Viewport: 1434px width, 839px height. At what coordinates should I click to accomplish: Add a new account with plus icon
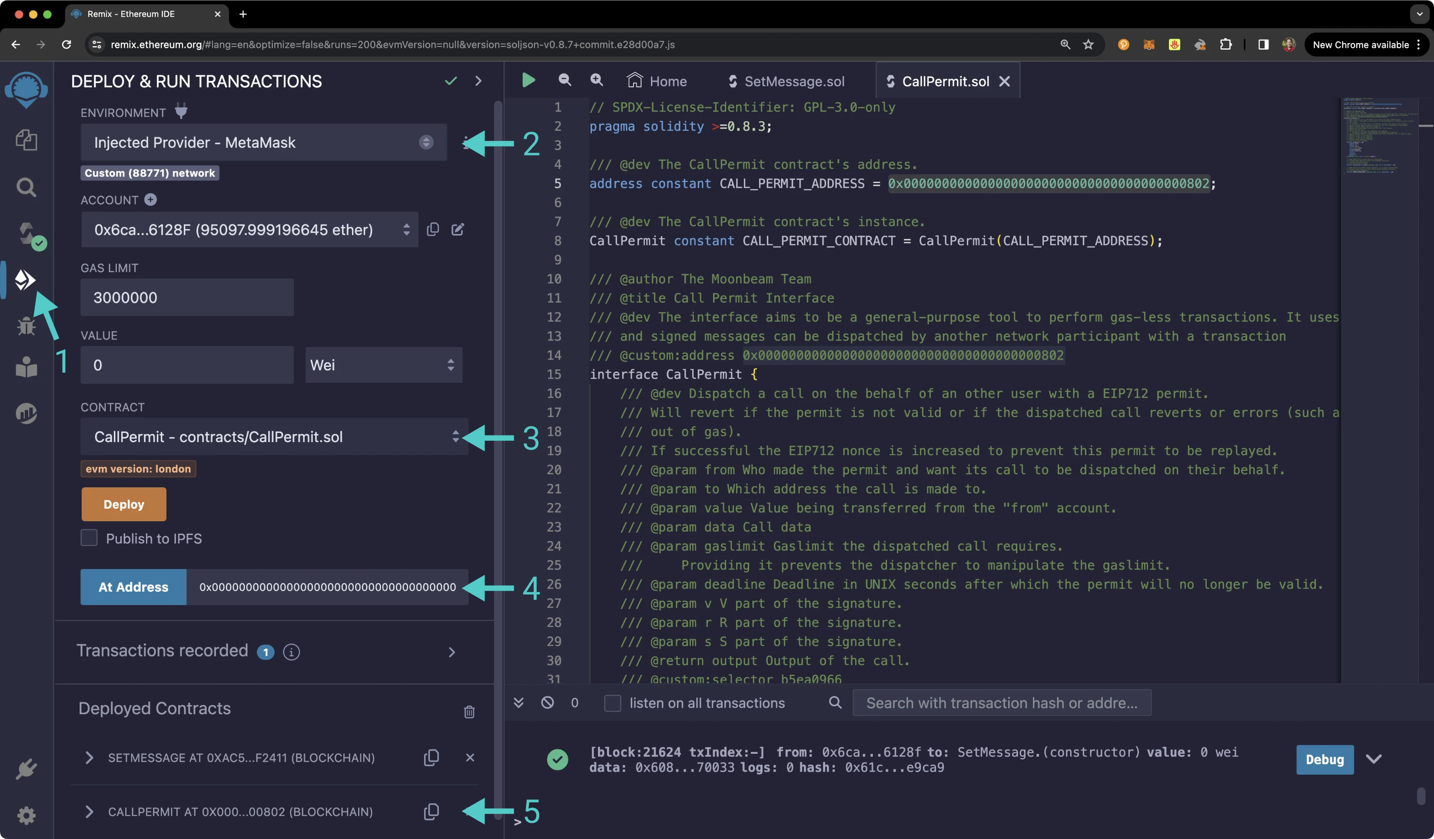pyautogui.click(x=150, y=200)
